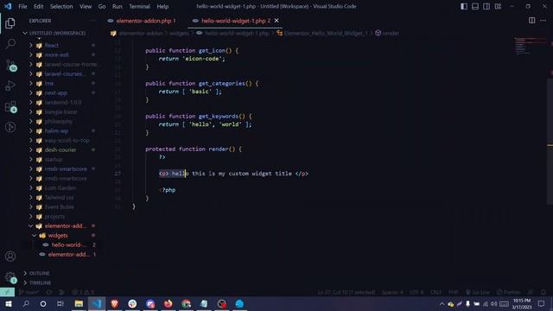Viewport: 553px width, 311px height.
Task: Open the Selection menu
Action: [x=61, y=6]
